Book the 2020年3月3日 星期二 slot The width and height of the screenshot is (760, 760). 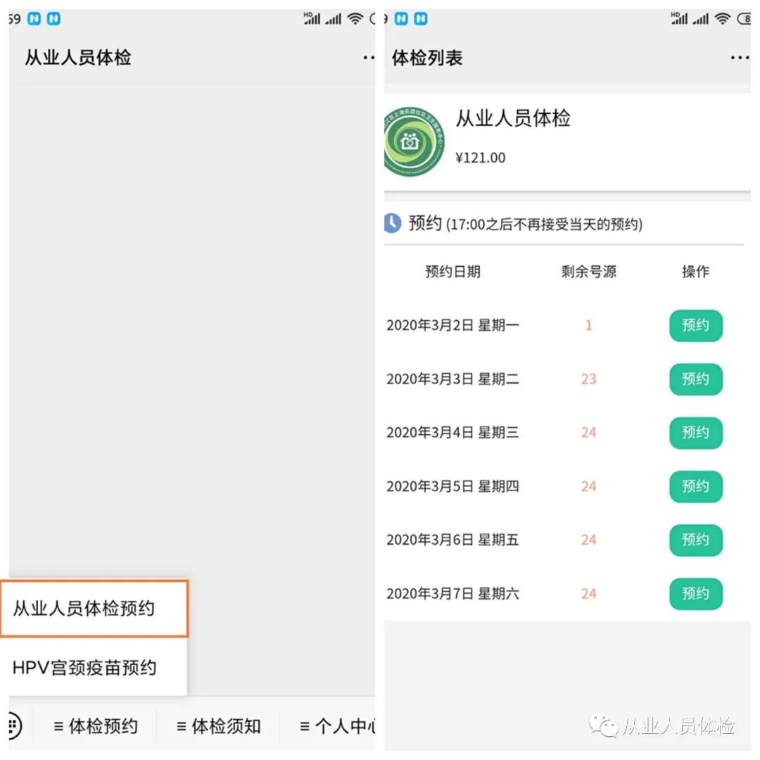696,379
